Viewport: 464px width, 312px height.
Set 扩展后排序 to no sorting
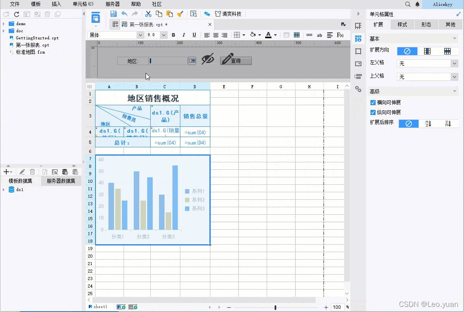[x=409, y=124]
